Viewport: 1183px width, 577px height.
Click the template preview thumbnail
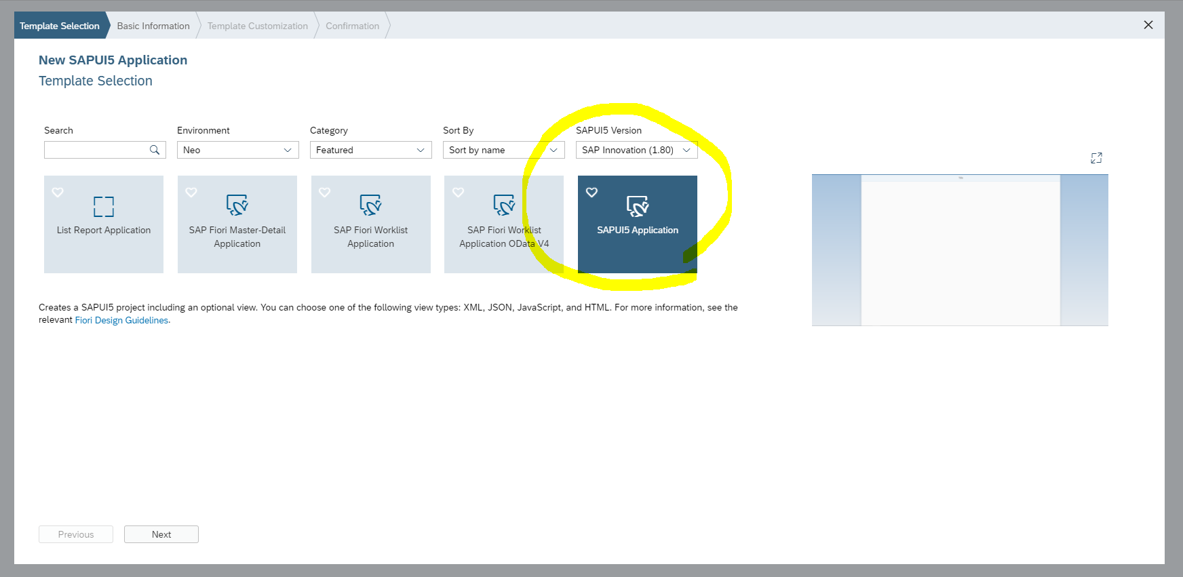point(960,250)
